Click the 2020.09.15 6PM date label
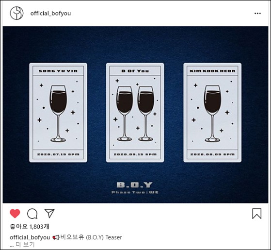The image size is (271, 250). coord(135,154)
